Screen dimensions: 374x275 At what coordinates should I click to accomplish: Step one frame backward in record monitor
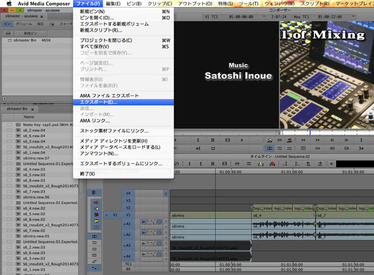(332, 140)
